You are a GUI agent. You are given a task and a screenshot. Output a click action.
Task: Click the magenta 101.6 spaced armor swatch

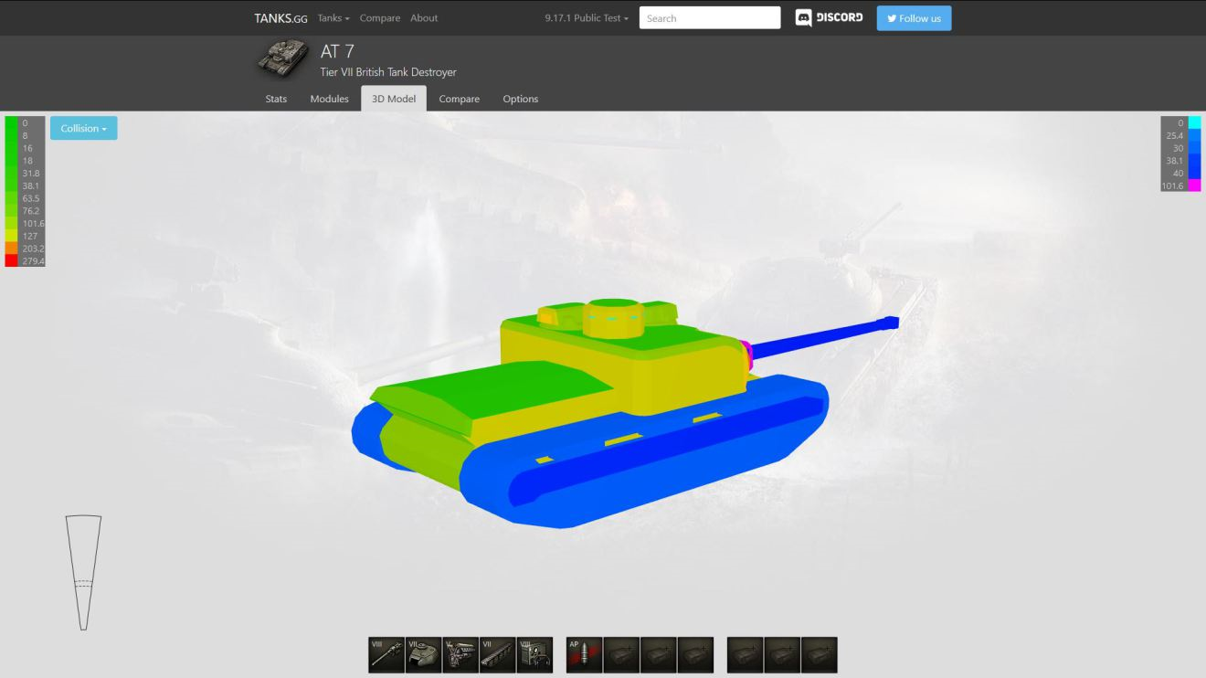click(1194, 185)
